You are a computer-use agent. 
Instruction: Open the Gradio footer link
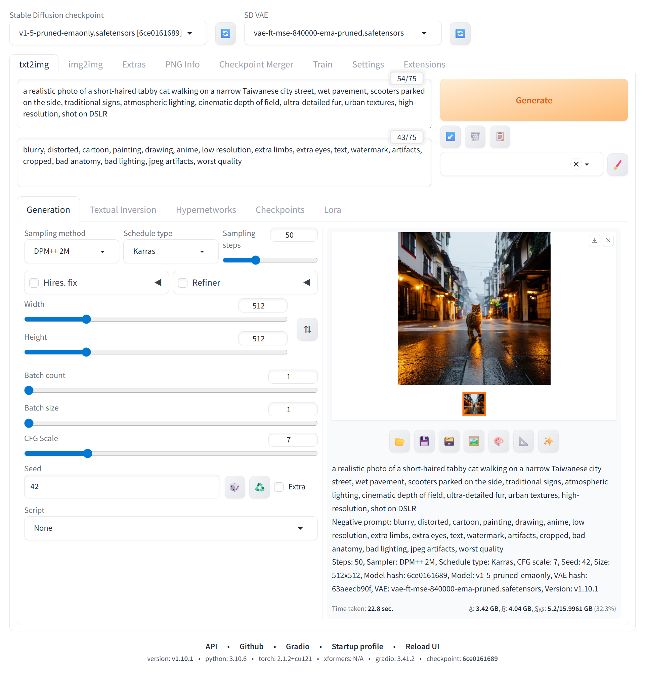(x=298, y=646)
